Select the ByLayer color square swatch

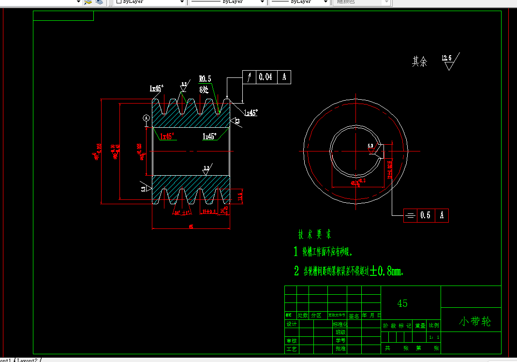point(119,1)
